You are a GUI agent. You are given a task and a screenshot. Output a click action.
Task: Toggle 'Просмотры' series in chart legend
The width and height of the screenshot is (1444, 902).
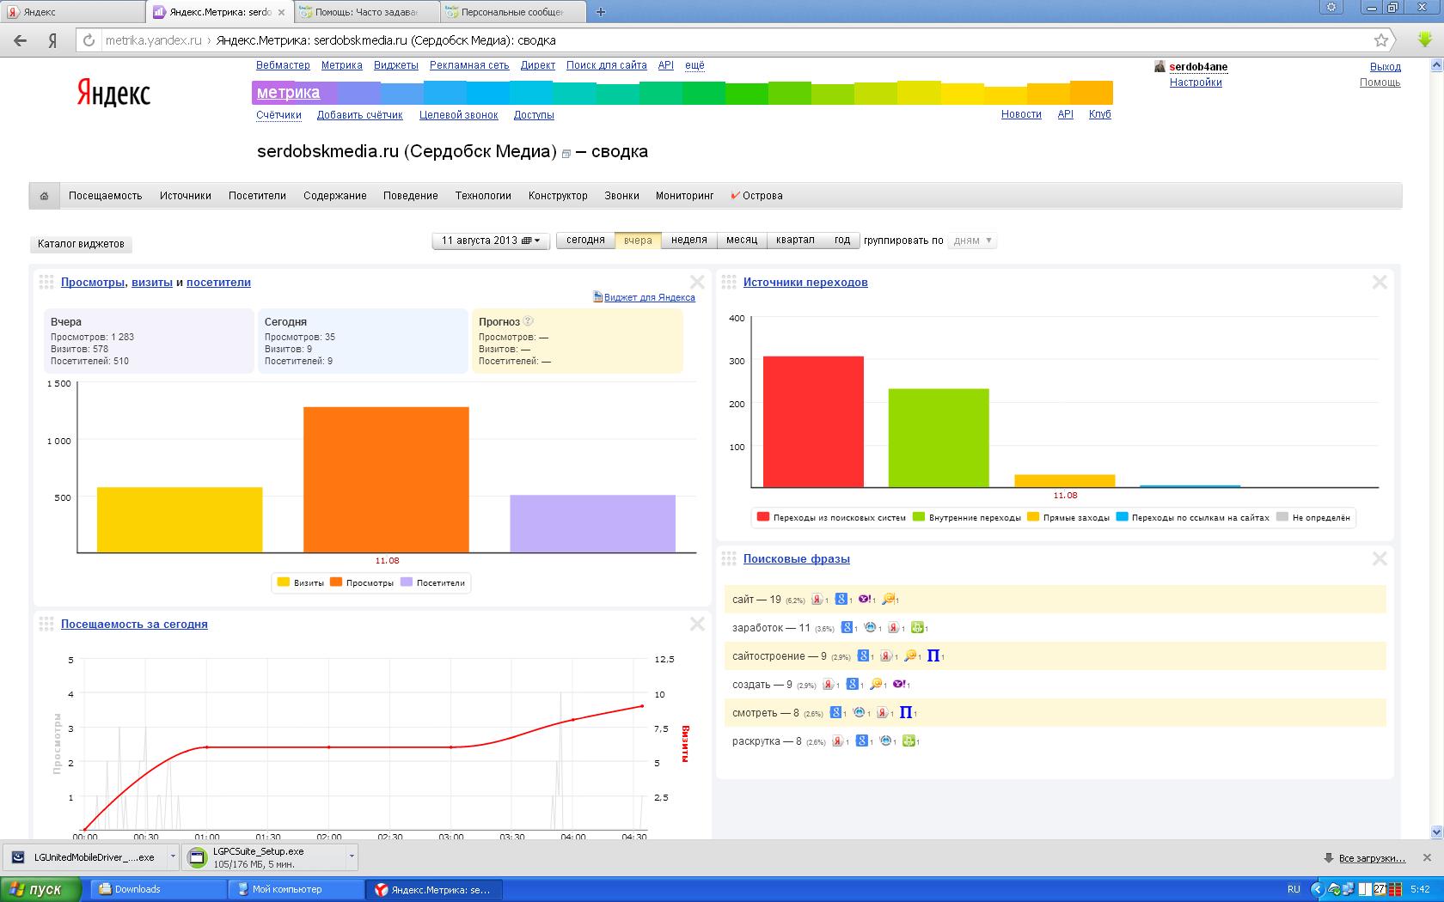click(x=362, y=582)
